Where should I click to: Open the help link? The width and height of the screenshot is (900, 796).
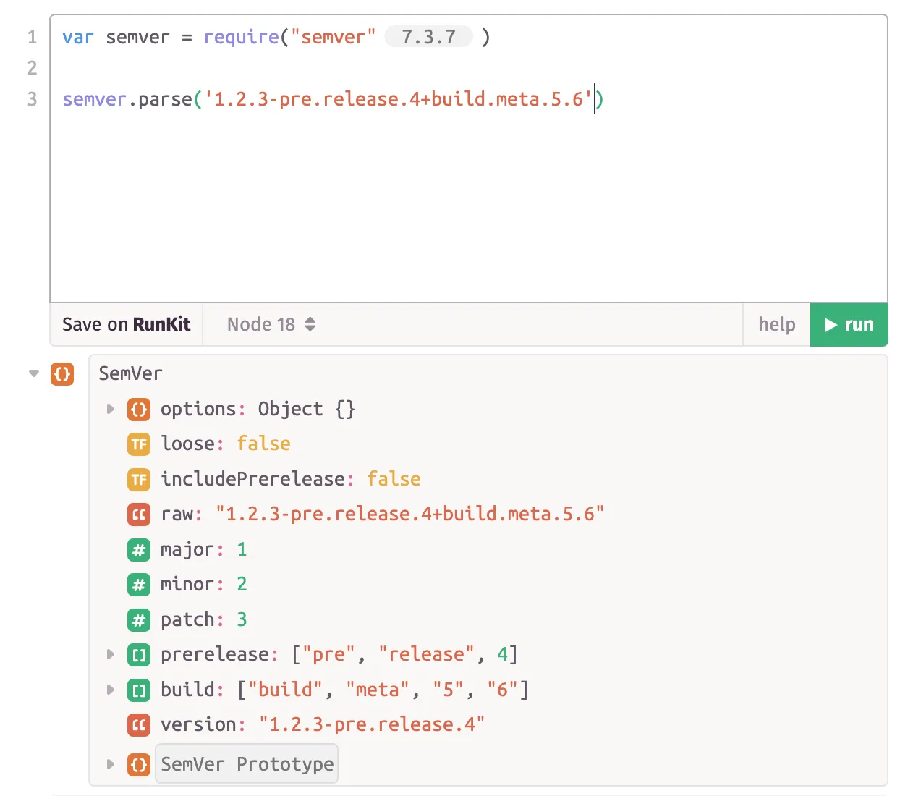click(x=776, y=324)
